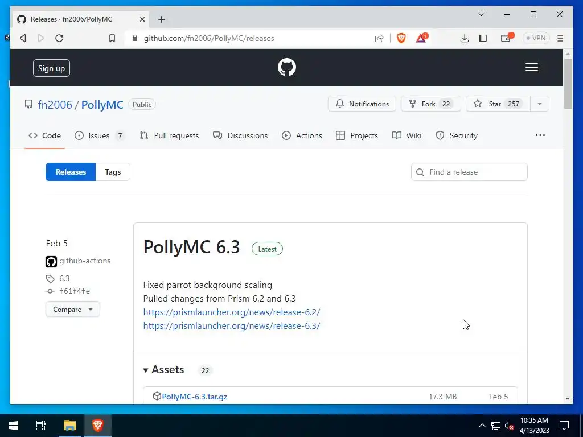Image resolution: width=583 pixels, height=437 pixels.
Task: Open Brave Rewards triangle icon
Action: tap(422, 38)
